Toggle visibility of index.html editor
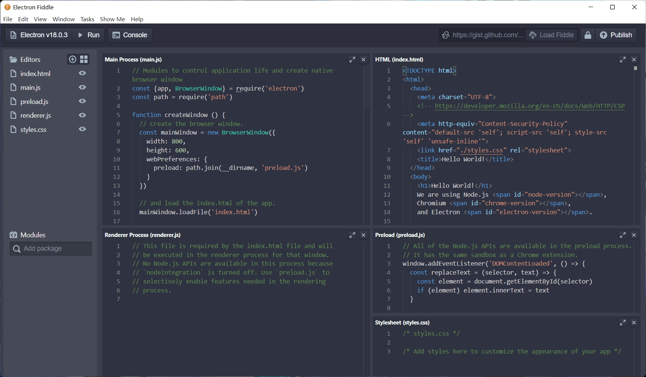Viewport: 646px width, 377px height. coord(82,73)
